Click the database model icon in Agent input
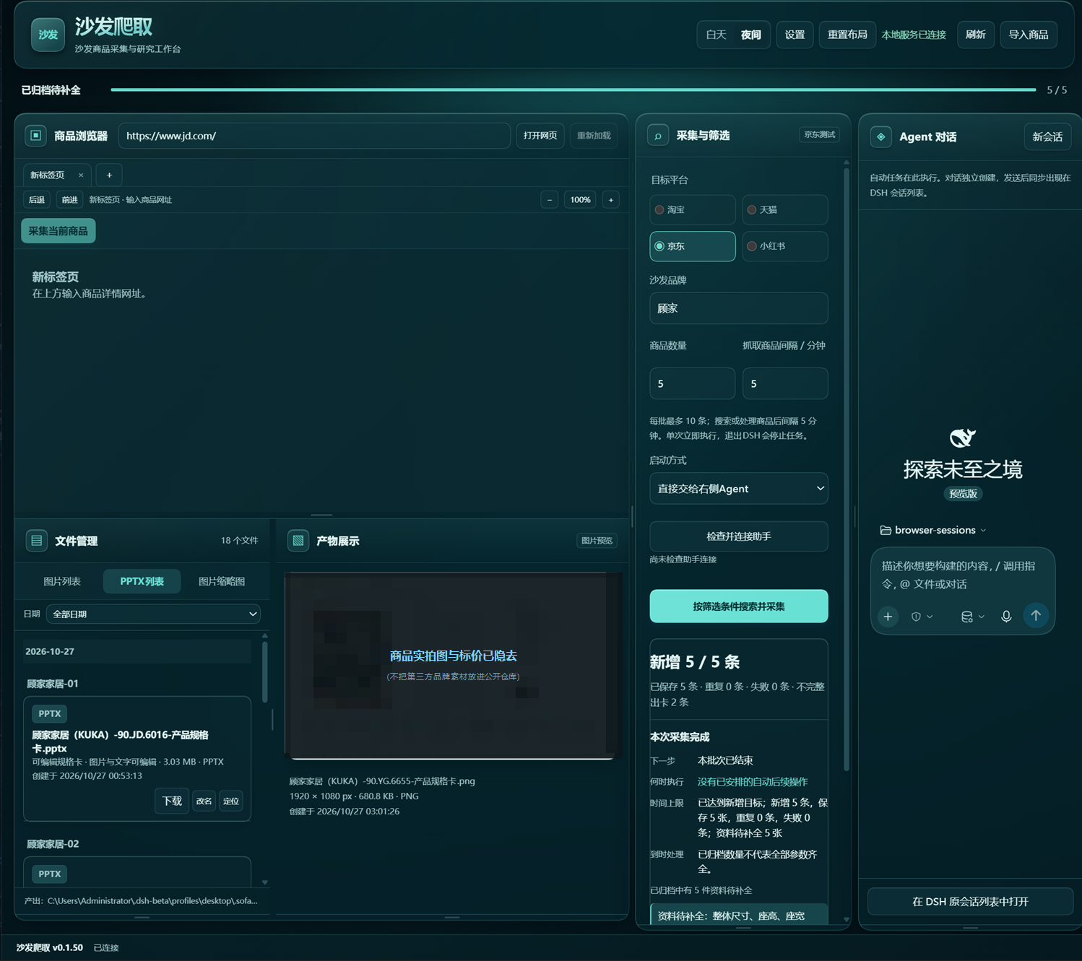 (966, 617)
